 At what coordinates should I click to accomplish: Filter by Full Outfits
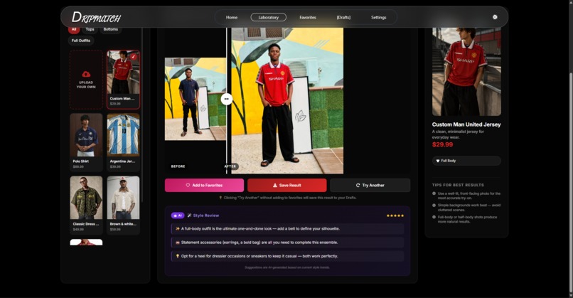tap(81, 41)
